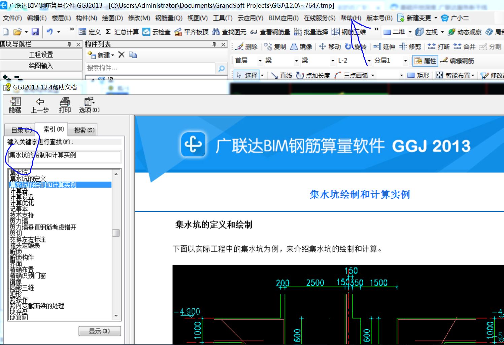504x345 pixels.
Task: Activate 选择 selection tool
Action: point(247,75)
